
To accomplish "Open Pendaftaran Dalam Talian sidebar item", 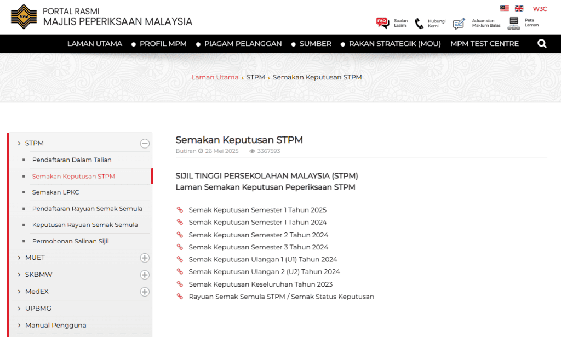I will [72, 160].
